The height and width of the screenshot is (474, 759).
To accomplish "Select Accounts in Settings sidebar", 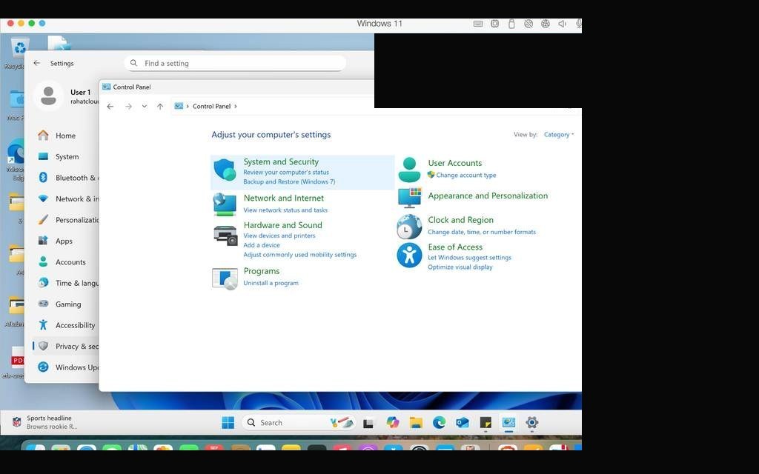I will pos(65,262).
